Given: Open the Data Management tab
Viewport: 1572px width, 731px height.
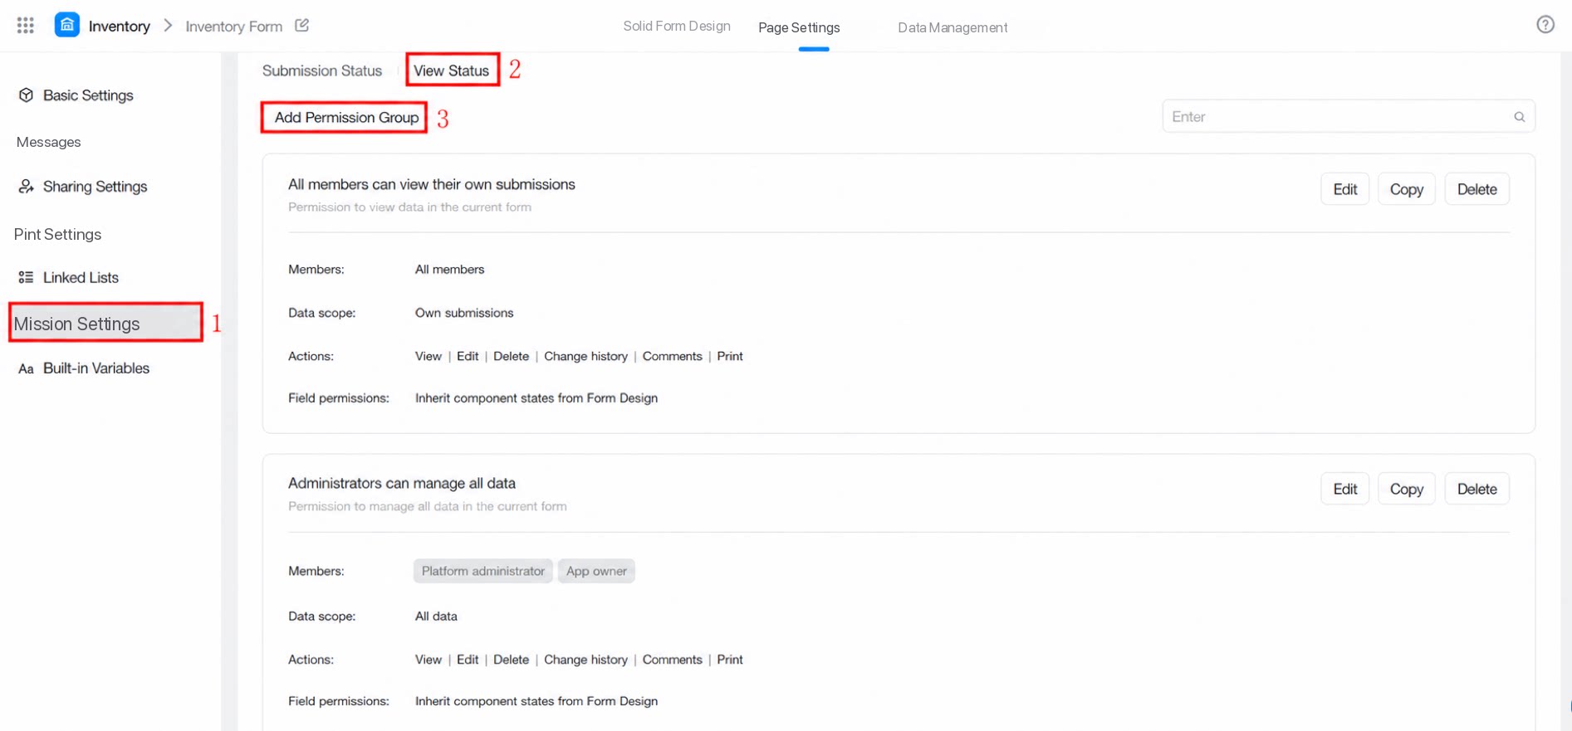Looking at the screenshot, I should (953, 27).
